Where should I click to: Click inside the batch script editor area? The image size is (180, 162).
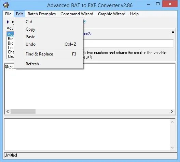pyautogui.click(x=90, y=89)
